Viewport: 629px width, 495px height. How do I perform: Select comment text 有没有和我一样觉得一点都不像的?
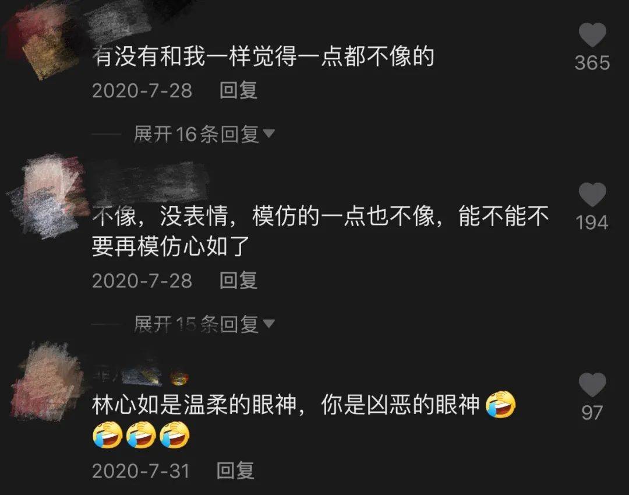coord(263,56)
